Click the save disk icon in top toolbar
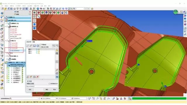The height and width of the screenshot is (105, 187). click(11, 9)
